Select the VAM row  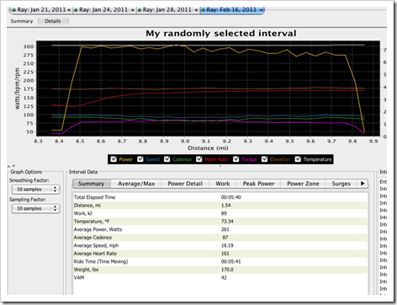click(x=220, y=277)
